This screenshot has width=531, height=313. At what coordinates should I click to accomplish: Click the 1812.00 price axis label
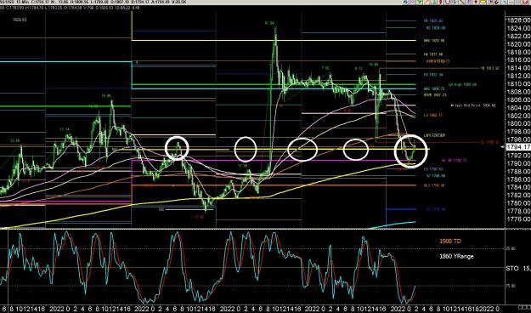pyautogui.click(x=518, y=76)
